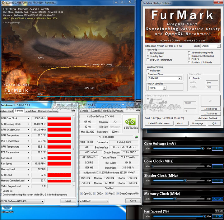Select the Benchmarking run mode
This screenshot has height=220, width=224.
(x=148, y=53)
